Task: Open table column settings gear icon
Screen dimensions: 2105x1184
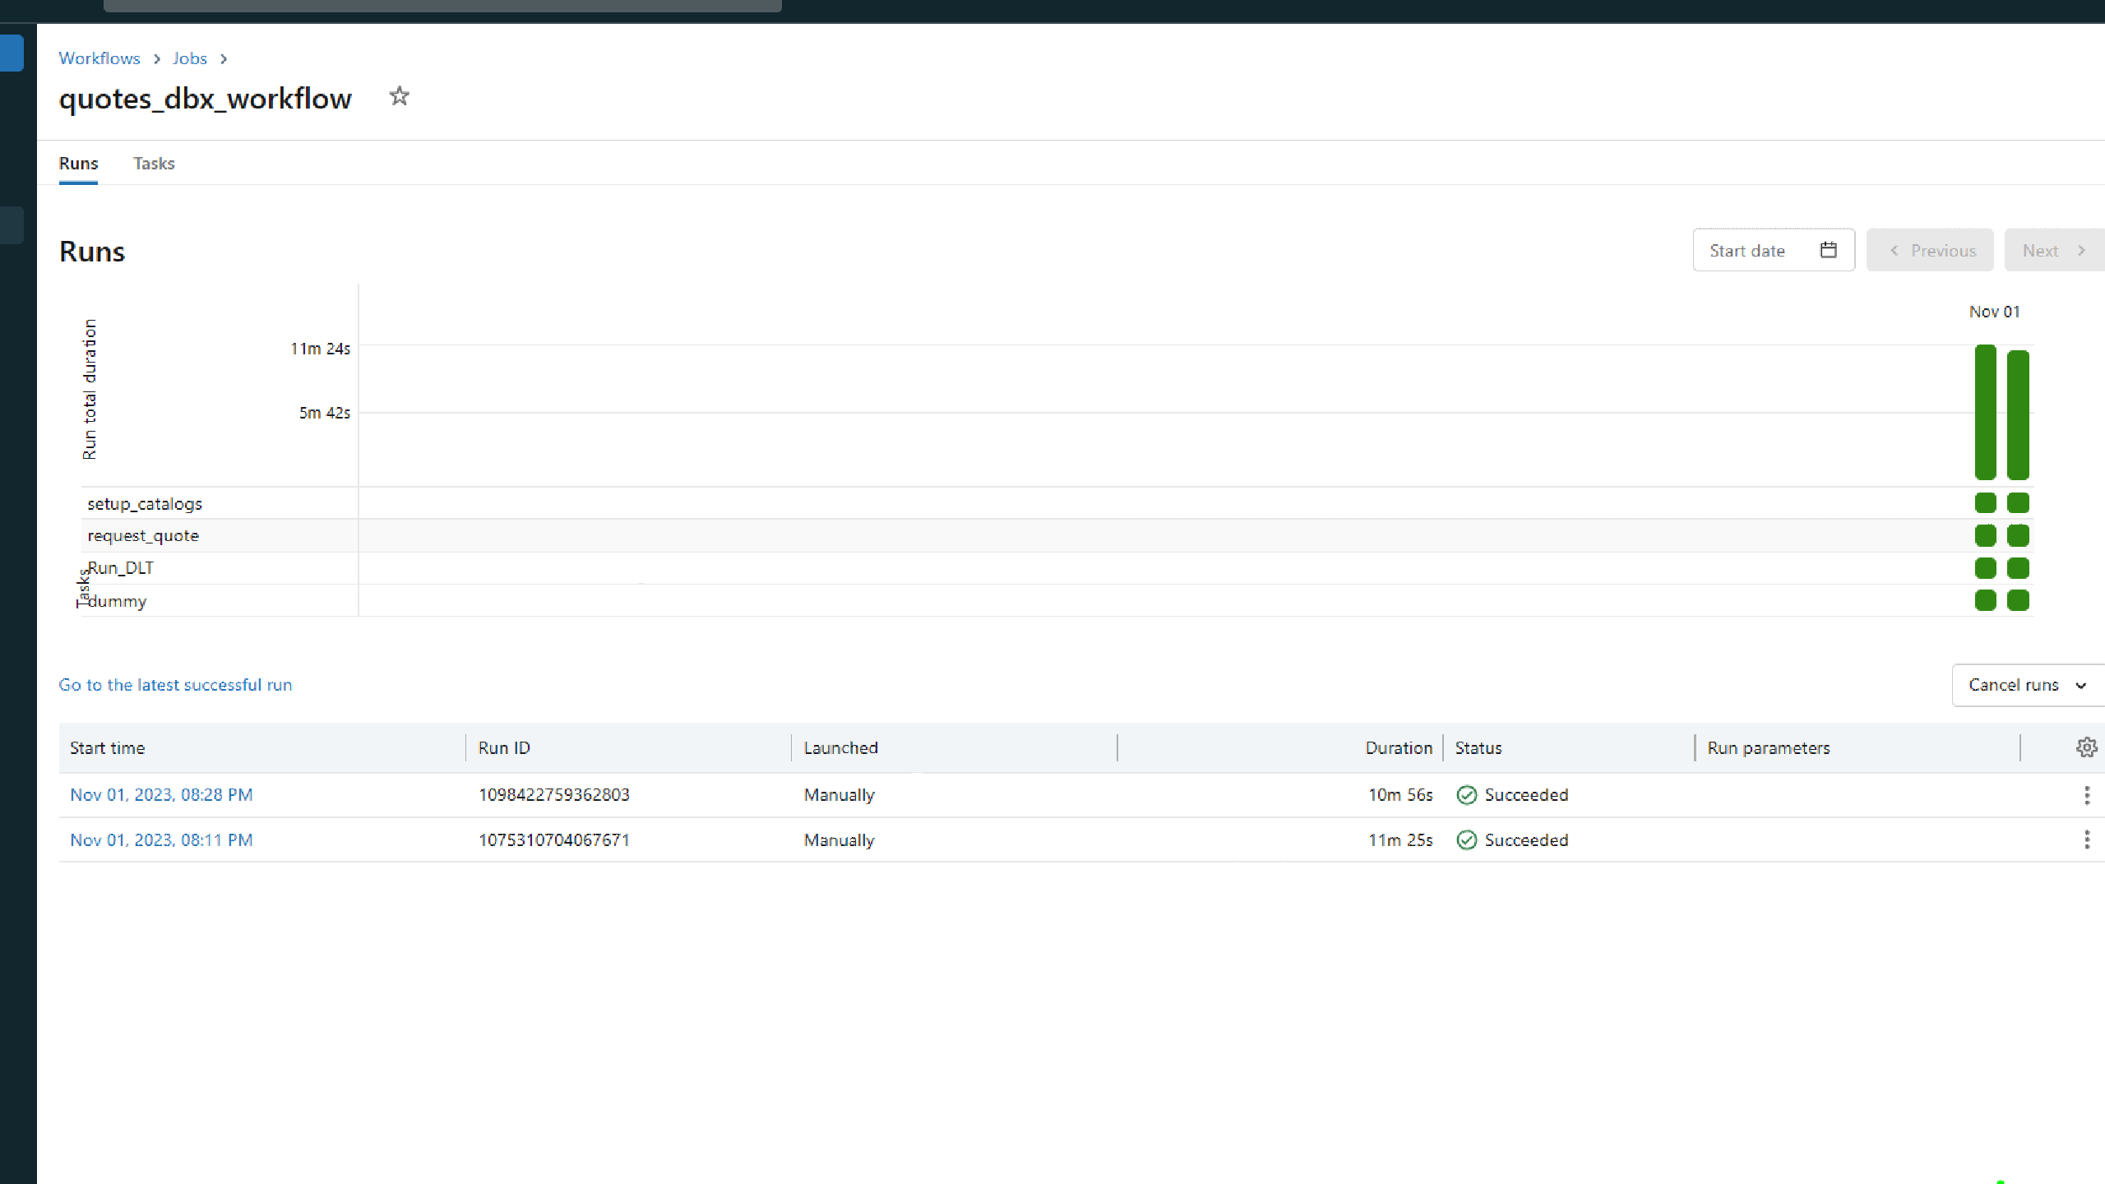Action: point(2086,747)
